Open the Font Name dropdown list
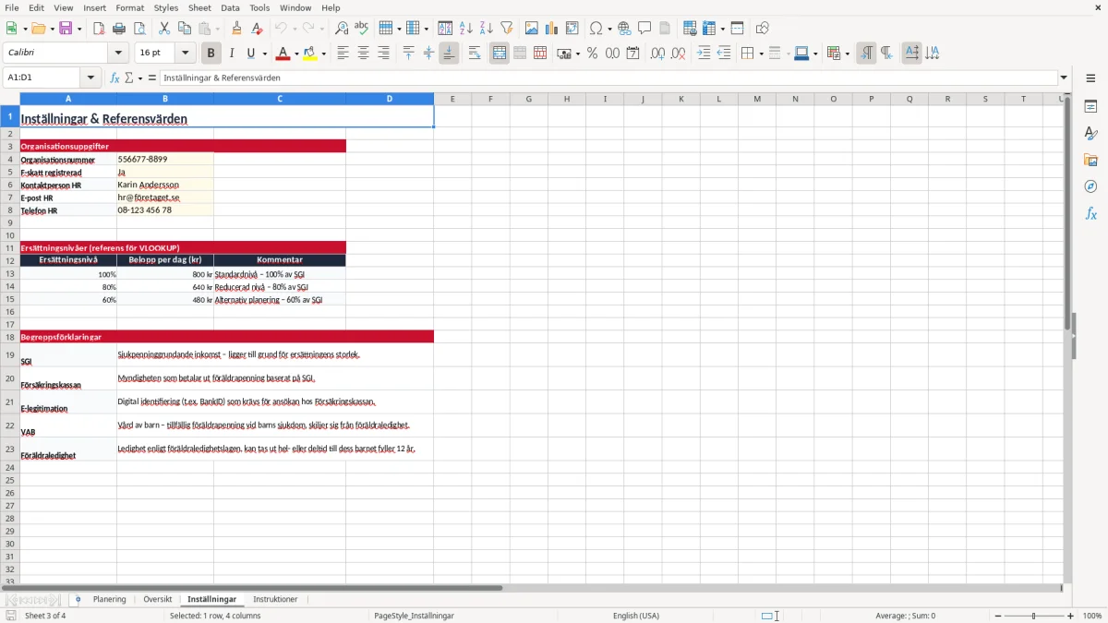Viewport: 1108px width, 623px height. [x=118, y=54]
